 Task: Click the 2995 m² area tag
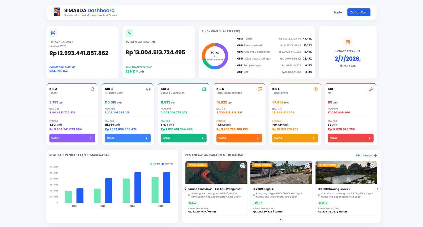pyautogui.click(x=323, y=203)
